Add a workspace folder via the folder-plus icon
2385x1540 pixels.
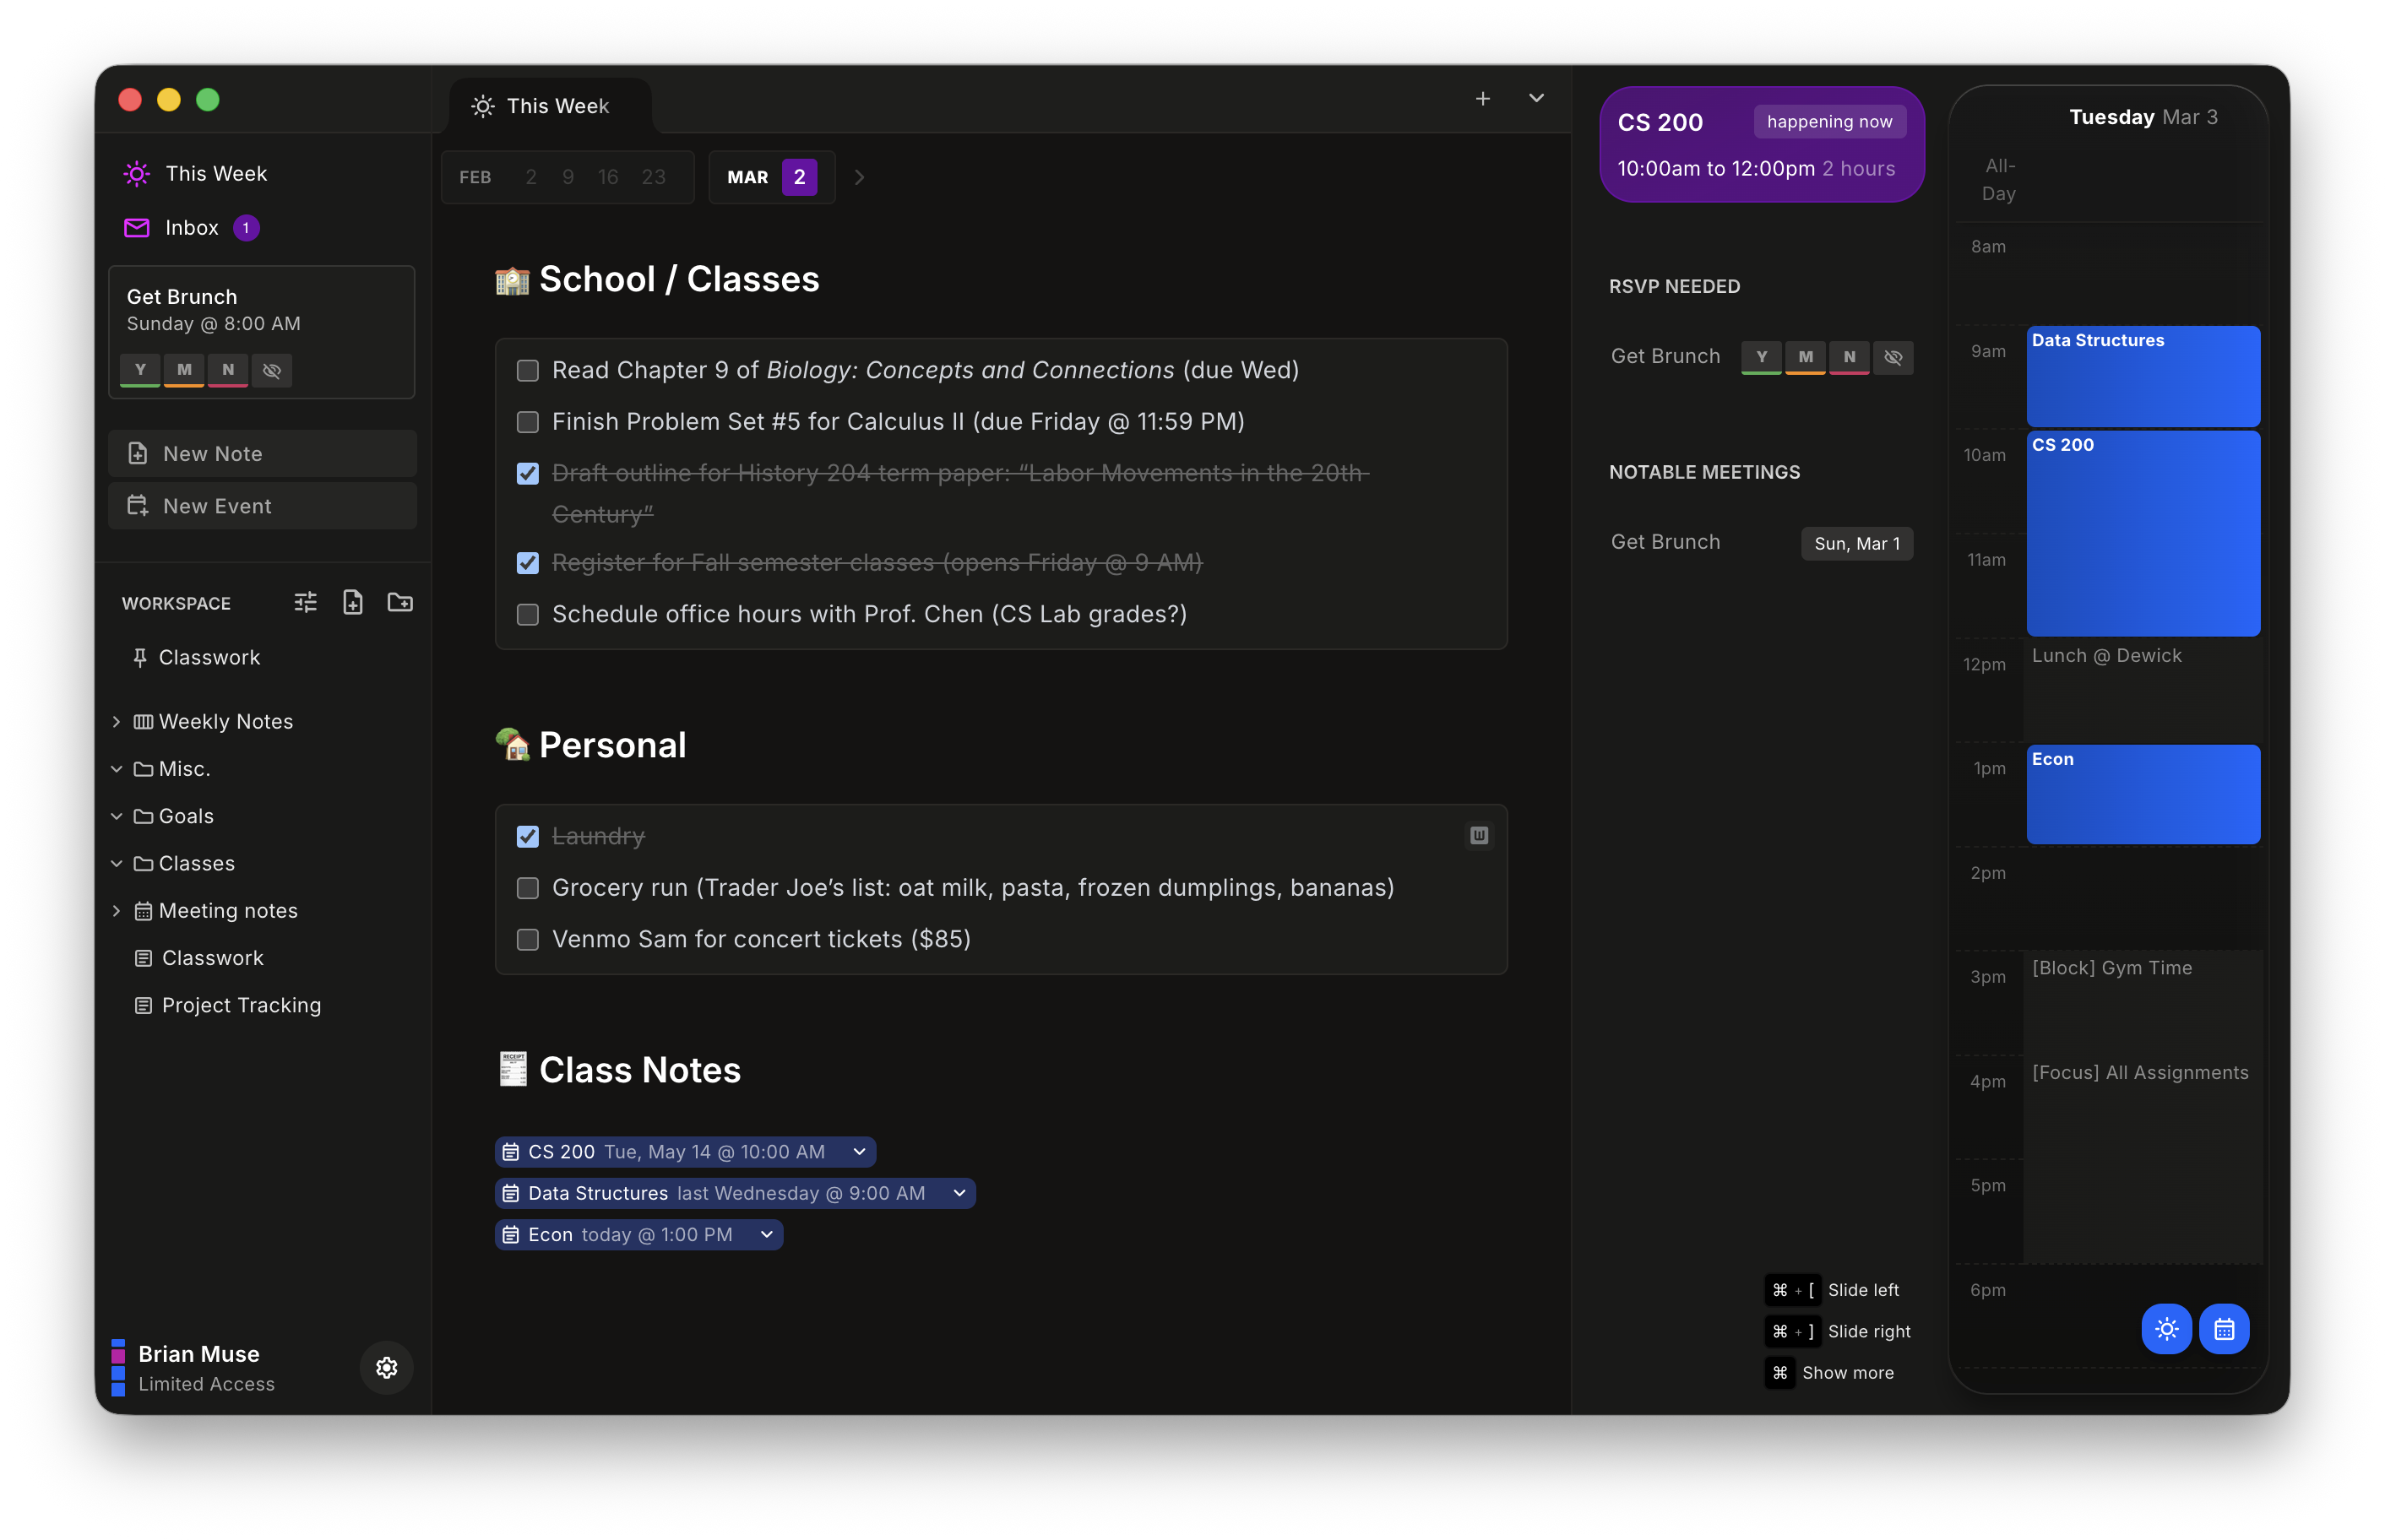(x=399, y=602)
